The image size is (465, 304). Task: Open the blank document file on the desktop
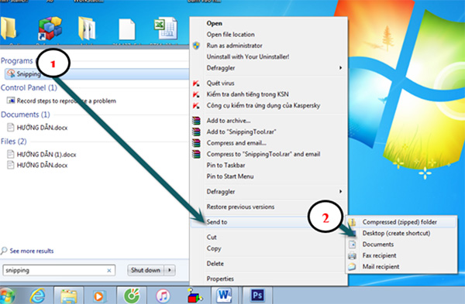click(x=127, y=29)
